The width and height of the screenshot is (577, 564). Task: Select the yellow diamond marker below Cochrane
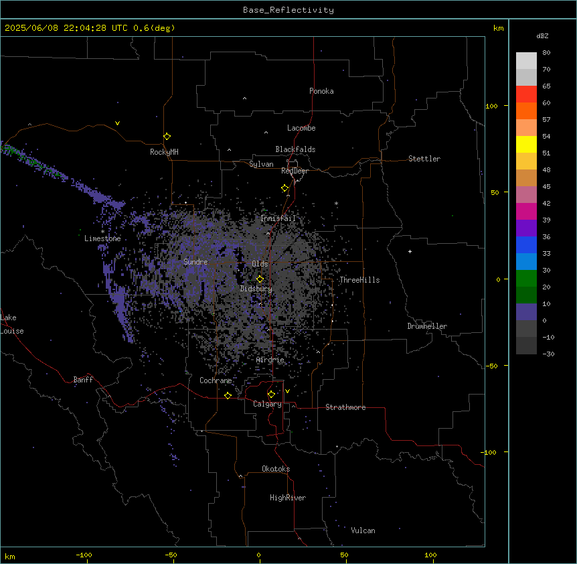tap(228, 395)
